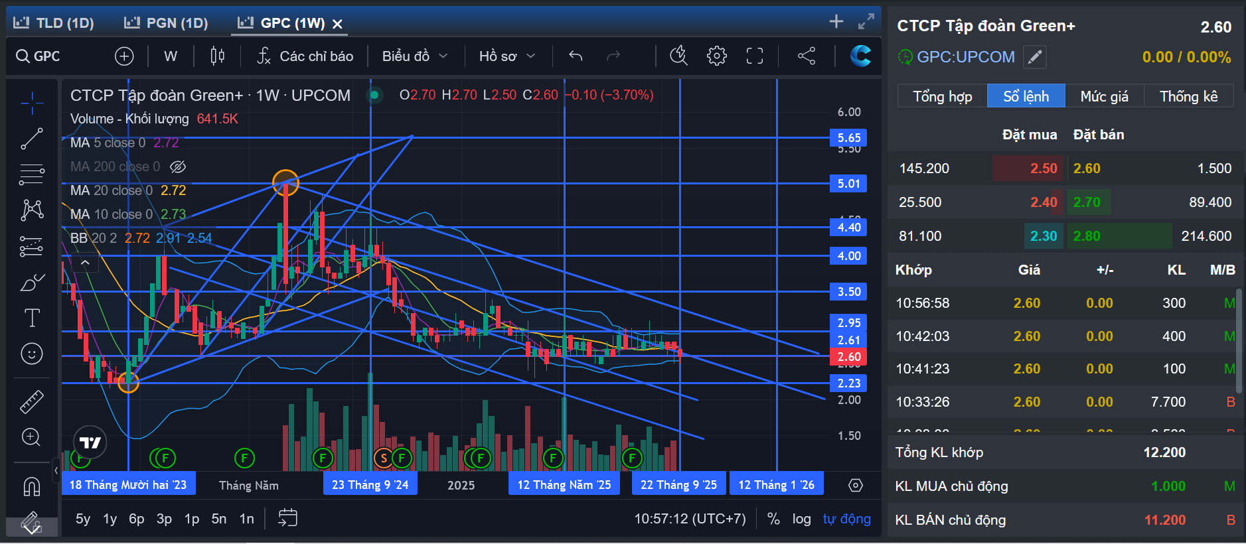The height and width of the screenshot is (544, 1246).
Task: Enter fullscreen chart mode
Action: tap(755, 56)
